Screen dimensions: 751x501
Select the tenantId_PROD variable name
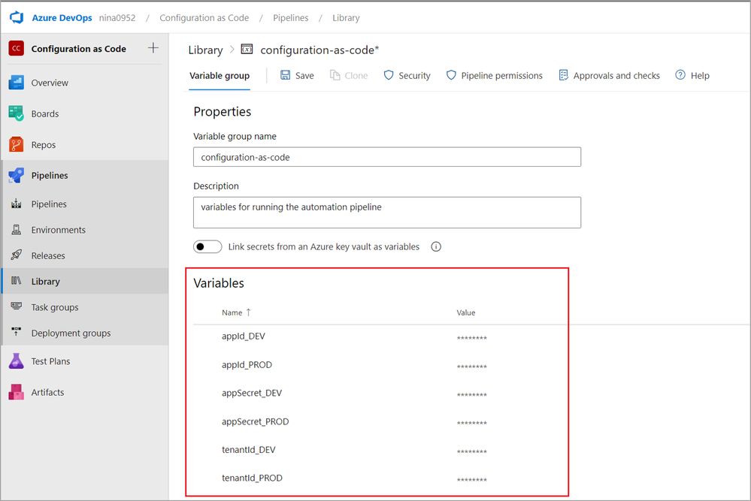coord(252,478)
